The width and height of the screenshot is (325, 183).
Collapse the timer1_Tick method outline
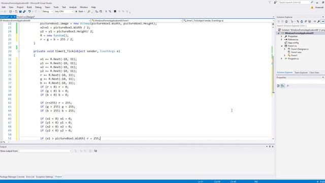point(19,51)
